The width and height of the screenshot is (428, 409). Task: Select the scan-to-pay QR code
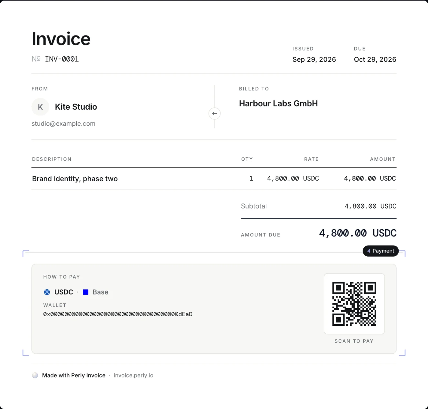point(354,304)
